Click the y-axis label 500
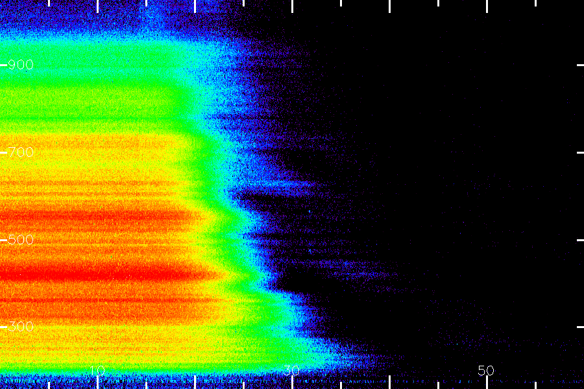Viewport: 584px width, 389px height. (21, 239)
